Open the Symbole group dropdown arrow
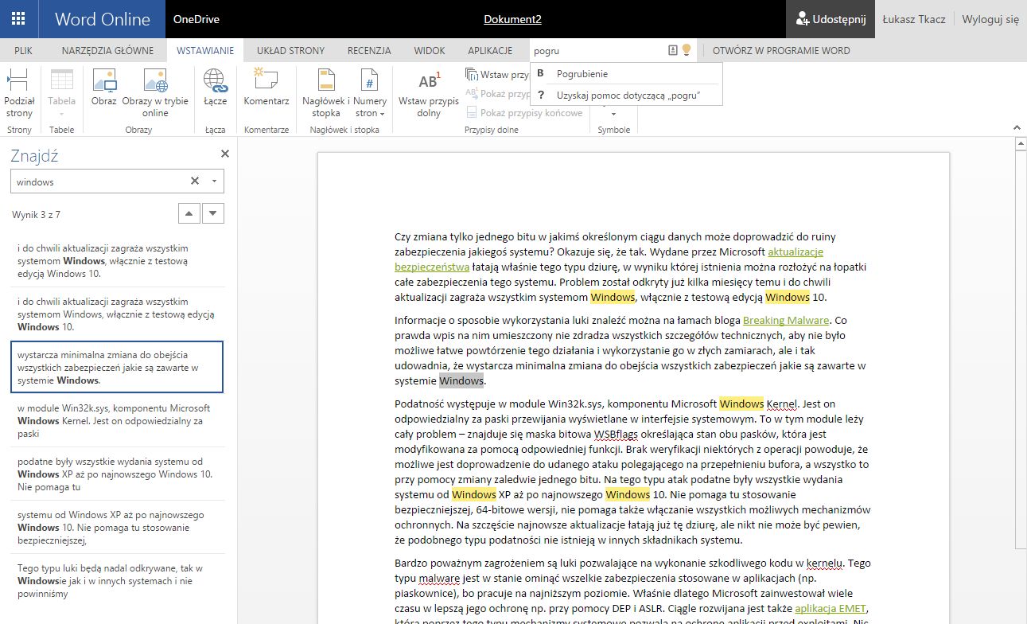 [x=613, y=114]
